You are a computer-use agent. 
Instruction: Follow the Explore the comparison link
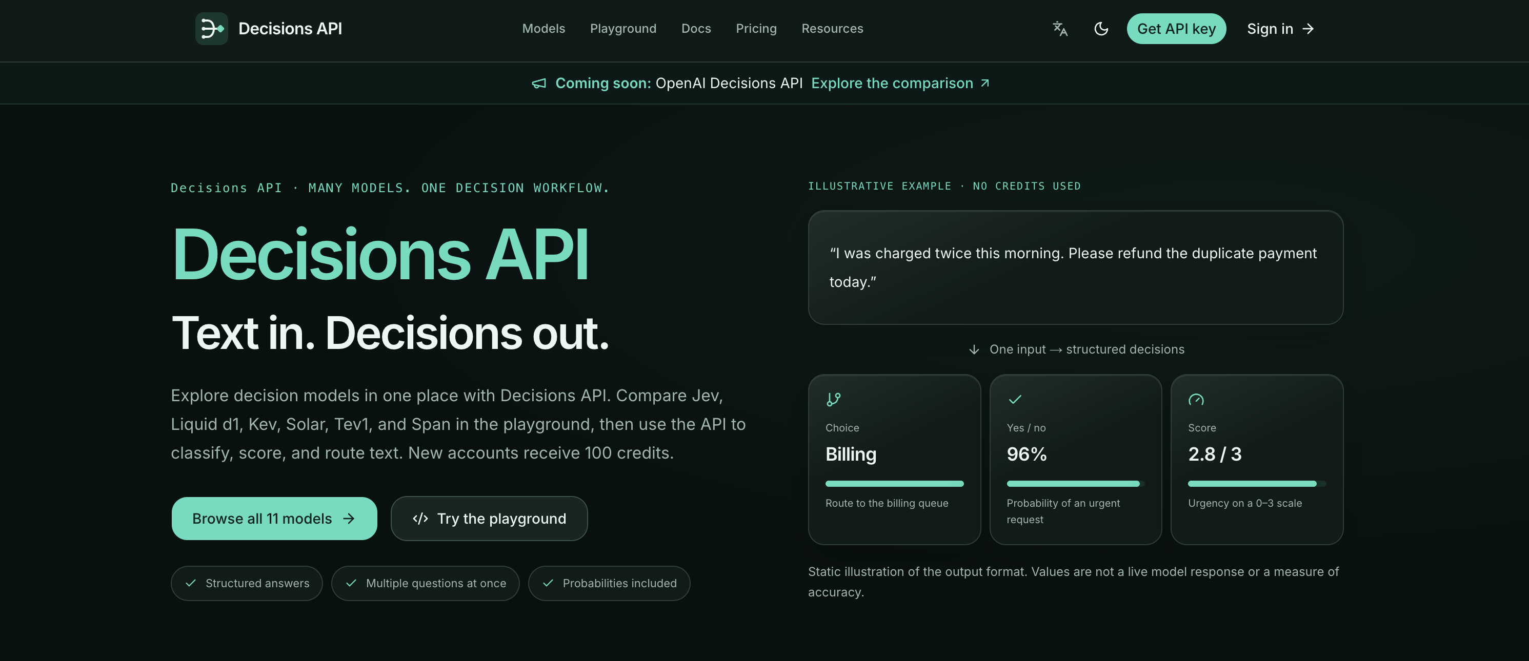pyautogui.click(x=900, y=83)
